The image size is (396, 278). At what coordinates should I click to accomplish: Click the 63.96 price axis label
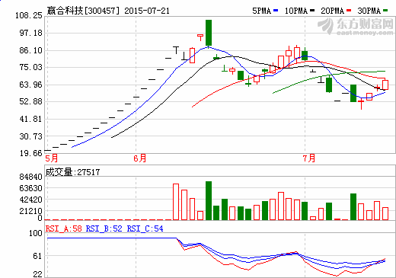pyautogui.click(x=30, y=85)
